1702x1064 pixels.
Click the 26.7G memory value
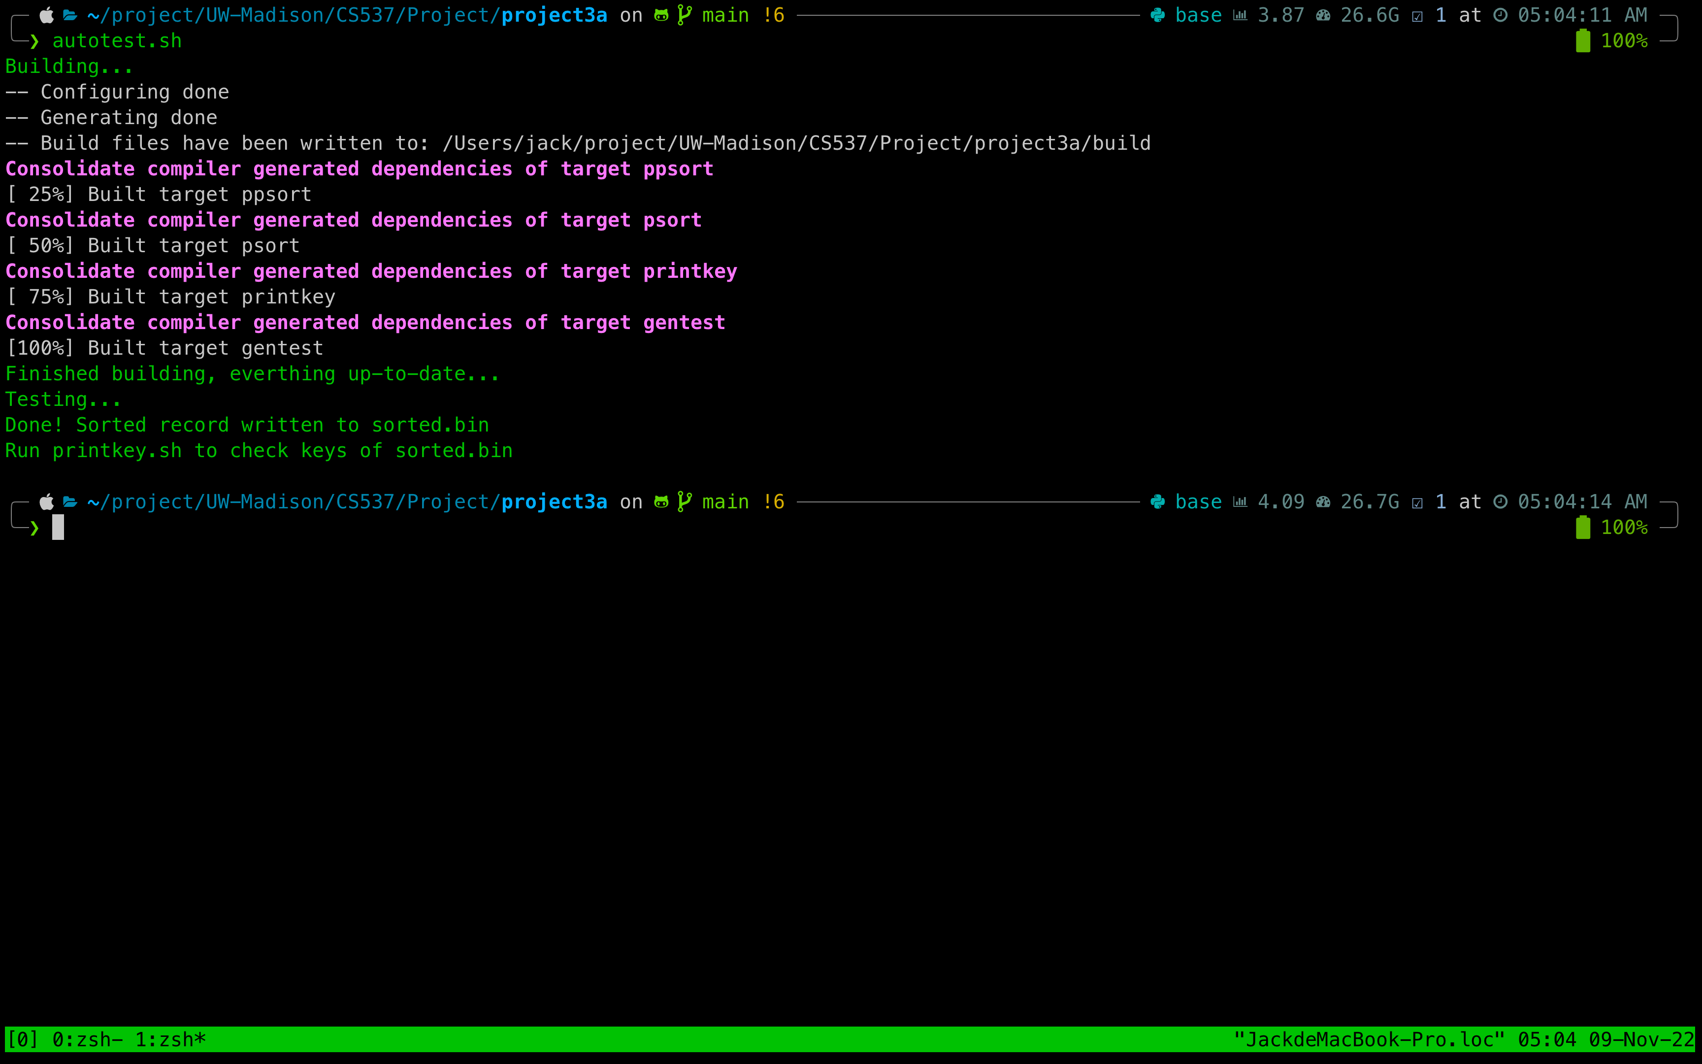[1370, 502]
